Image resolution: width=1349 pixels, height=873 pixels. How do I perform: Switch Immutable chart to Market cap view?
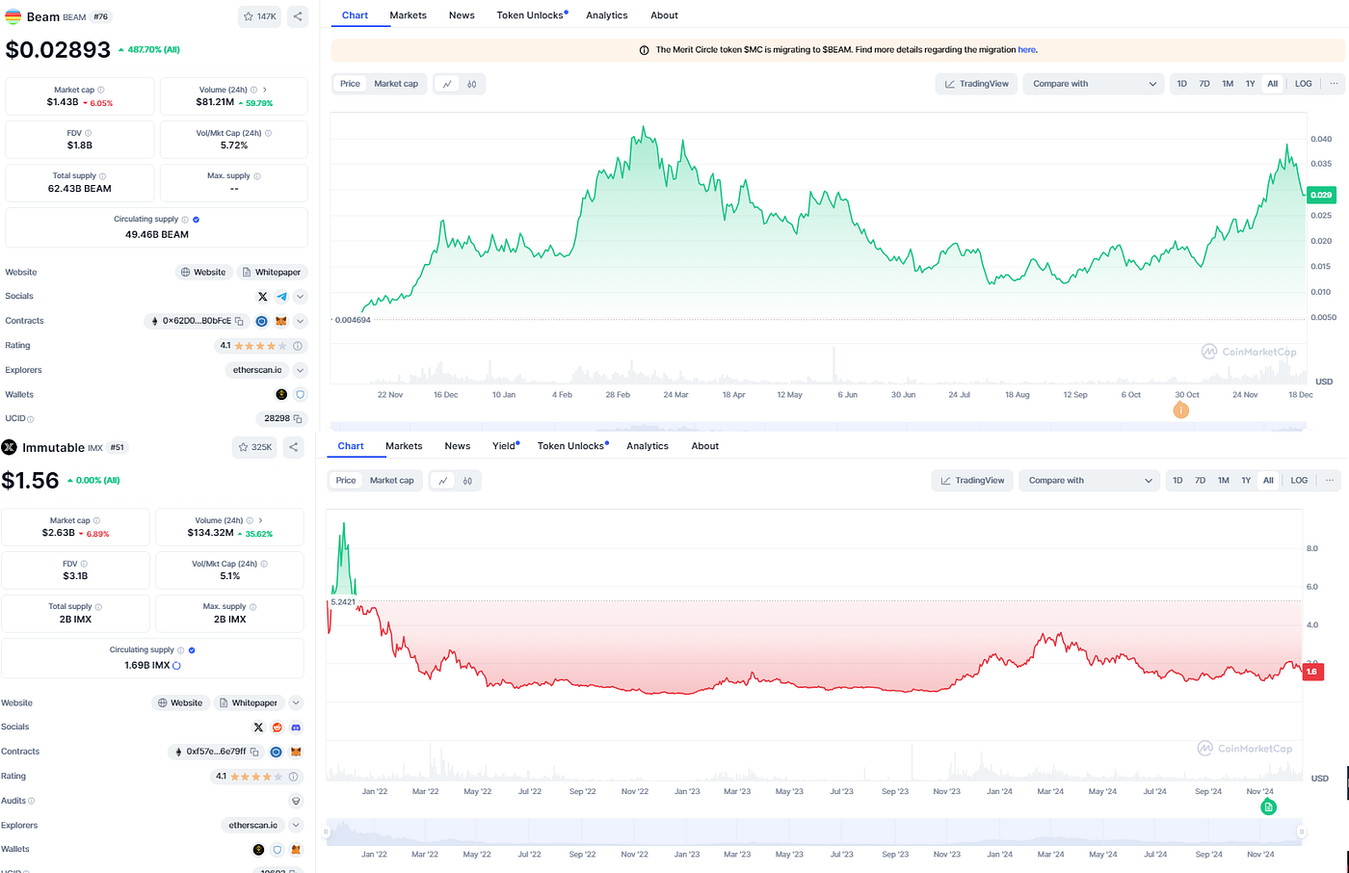coord(392,481)
